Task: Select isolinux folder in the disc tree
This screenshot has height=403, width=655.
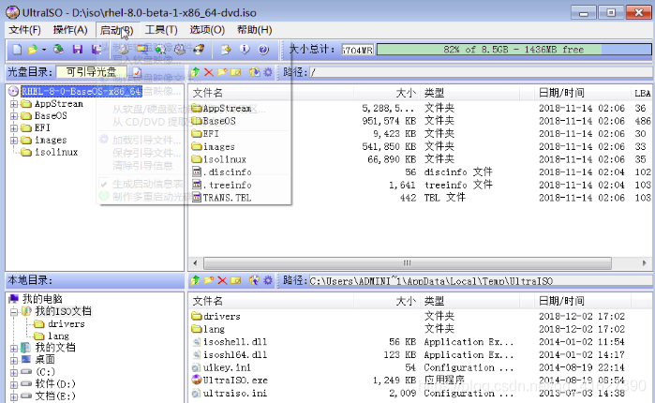Action: point(56,152)
